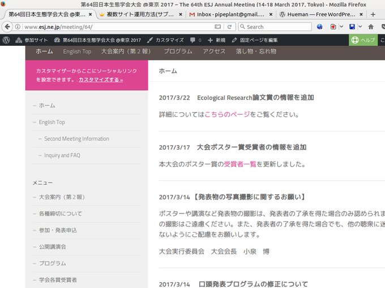
Task: Open プログラム in sidebar メニュー
Action: pos(52,264)
